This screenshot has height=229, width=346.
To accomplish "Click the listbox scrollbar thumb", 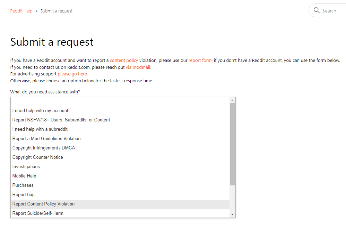I will click(x=232, y=144).
